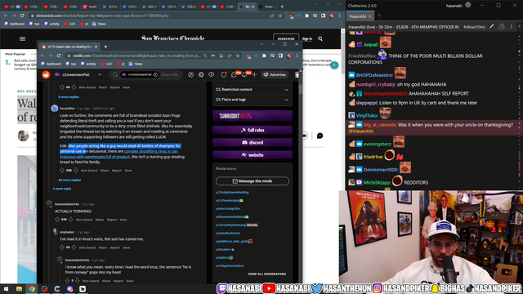Open File Explorer from the taskbar
The width and height of the screenshot is (523, 294).
19,288
